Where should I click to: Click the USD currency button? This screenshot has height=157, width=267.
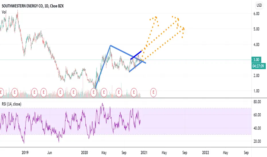click(259, 5)
